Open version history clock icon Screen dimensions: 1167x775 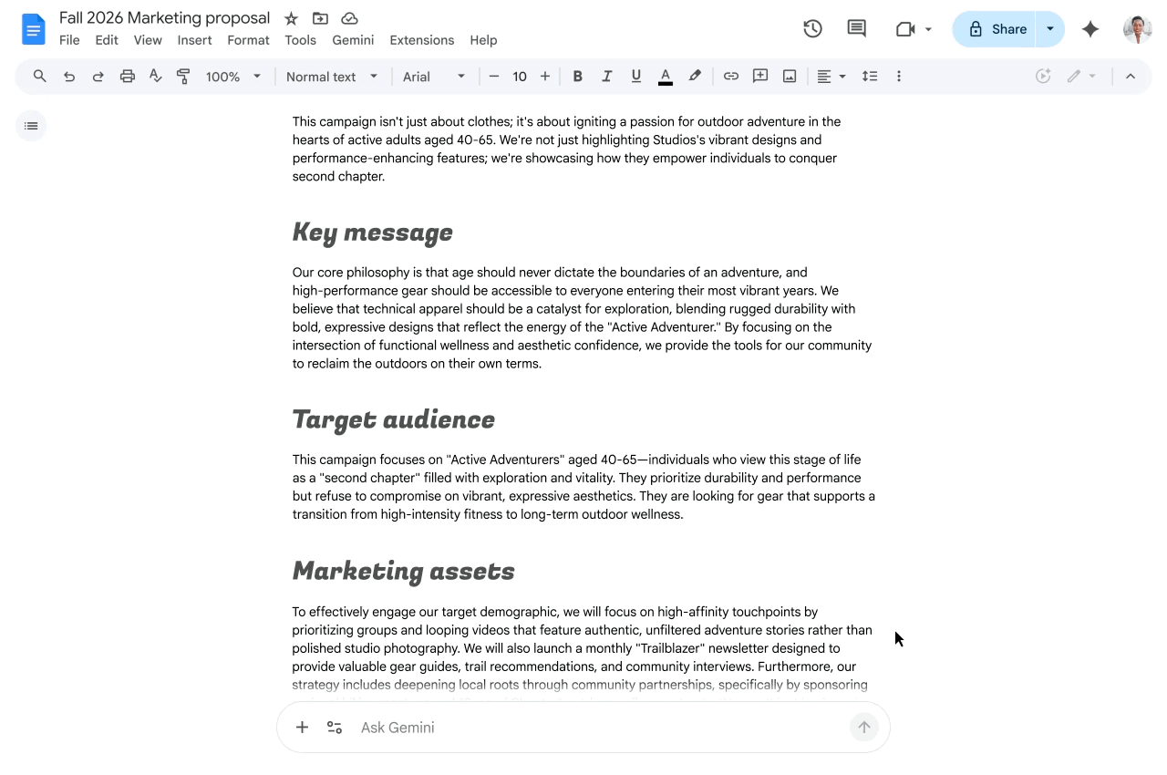(x=811, y=28)
